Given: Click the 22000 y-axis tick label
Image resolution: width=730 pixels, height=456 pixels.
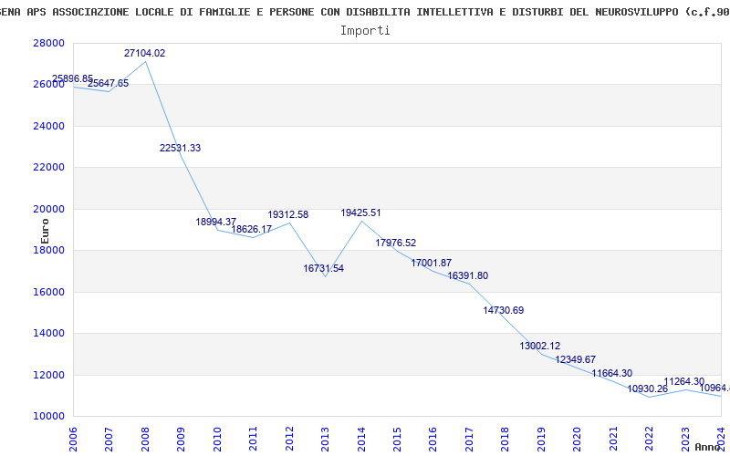Looking at the screenshot, I should (49, 168).
